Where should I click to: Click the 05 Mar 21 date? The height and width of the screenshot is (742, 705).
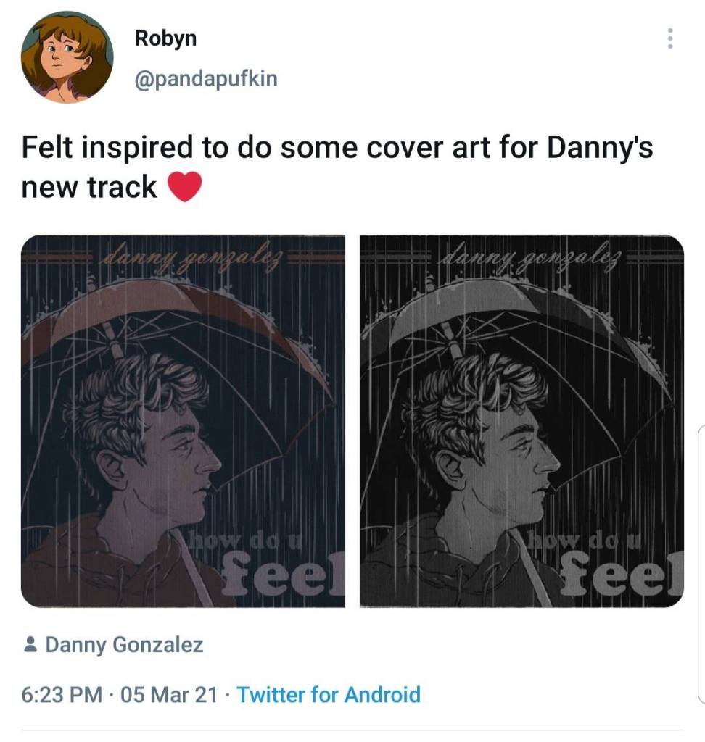(x=169, y=695)
